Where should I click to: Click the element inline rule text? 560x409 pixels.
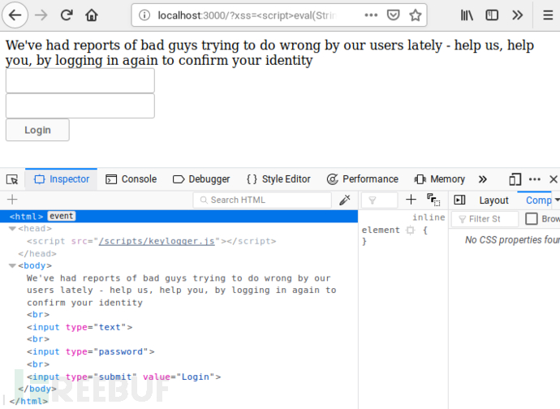point(381,230)
